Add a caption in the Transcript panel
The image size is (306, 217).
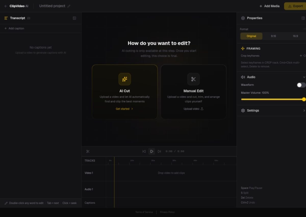[14, 28]
